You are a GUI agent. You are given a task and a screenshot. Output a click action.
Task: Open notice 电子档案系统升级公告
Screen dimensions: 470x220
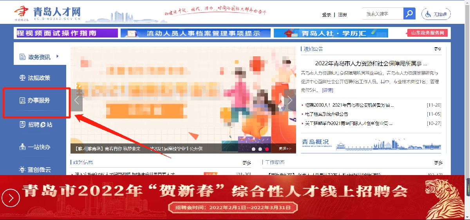point(327,114)
